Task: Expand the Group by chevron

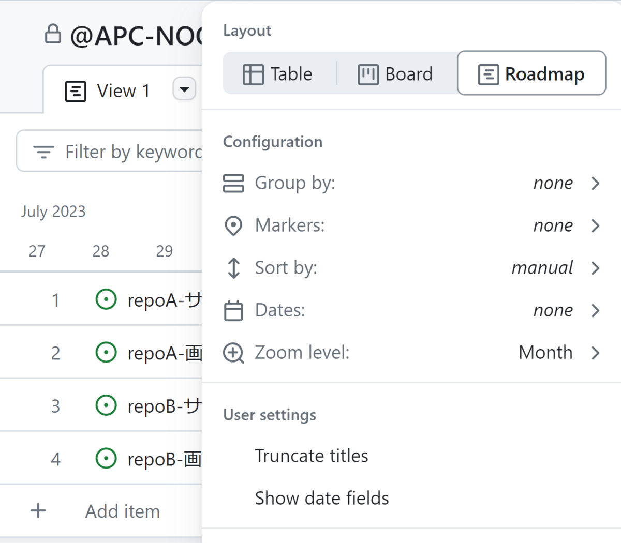Action: click(595, 183)
